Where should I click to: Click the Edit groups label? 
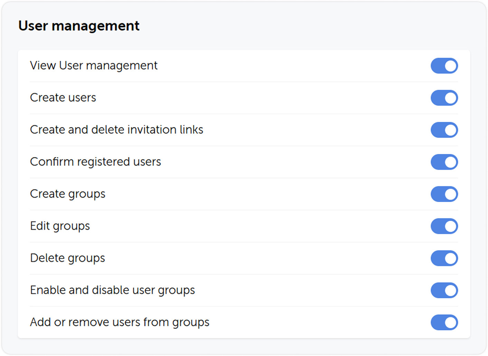[x=60, y=226]
